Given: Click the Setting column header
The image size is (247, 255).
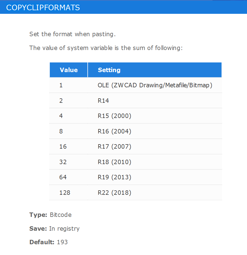Looking at the screenshot, I should 155,70.
